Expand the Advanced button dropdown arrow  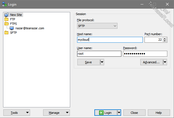click(165, 62)
